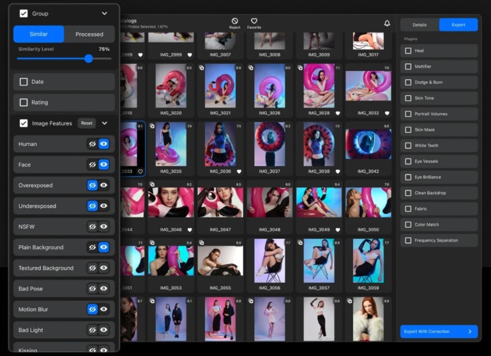This screenshot has height=356, width=491.
Task: Check the Clean Backdrop plugin
Action: coord(408,193)
